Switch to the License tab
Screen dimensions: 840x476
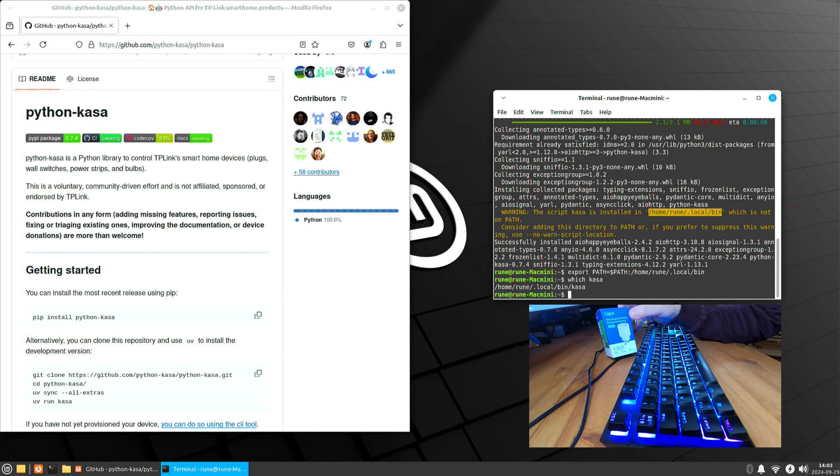point(83,79)
